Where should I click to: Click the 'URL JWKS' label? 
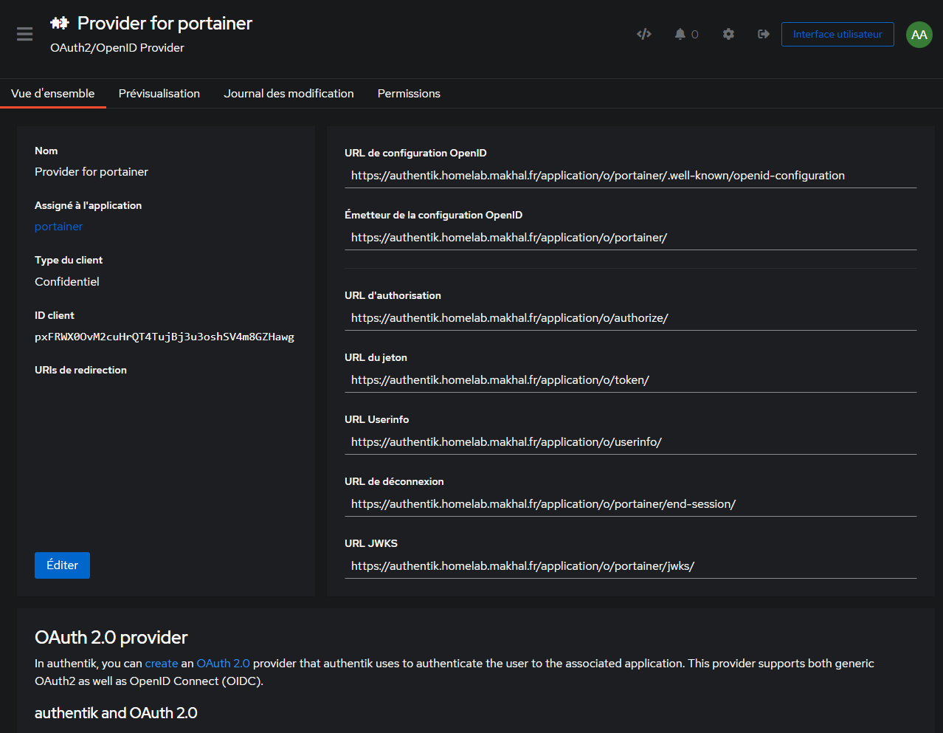pos(371,543)
